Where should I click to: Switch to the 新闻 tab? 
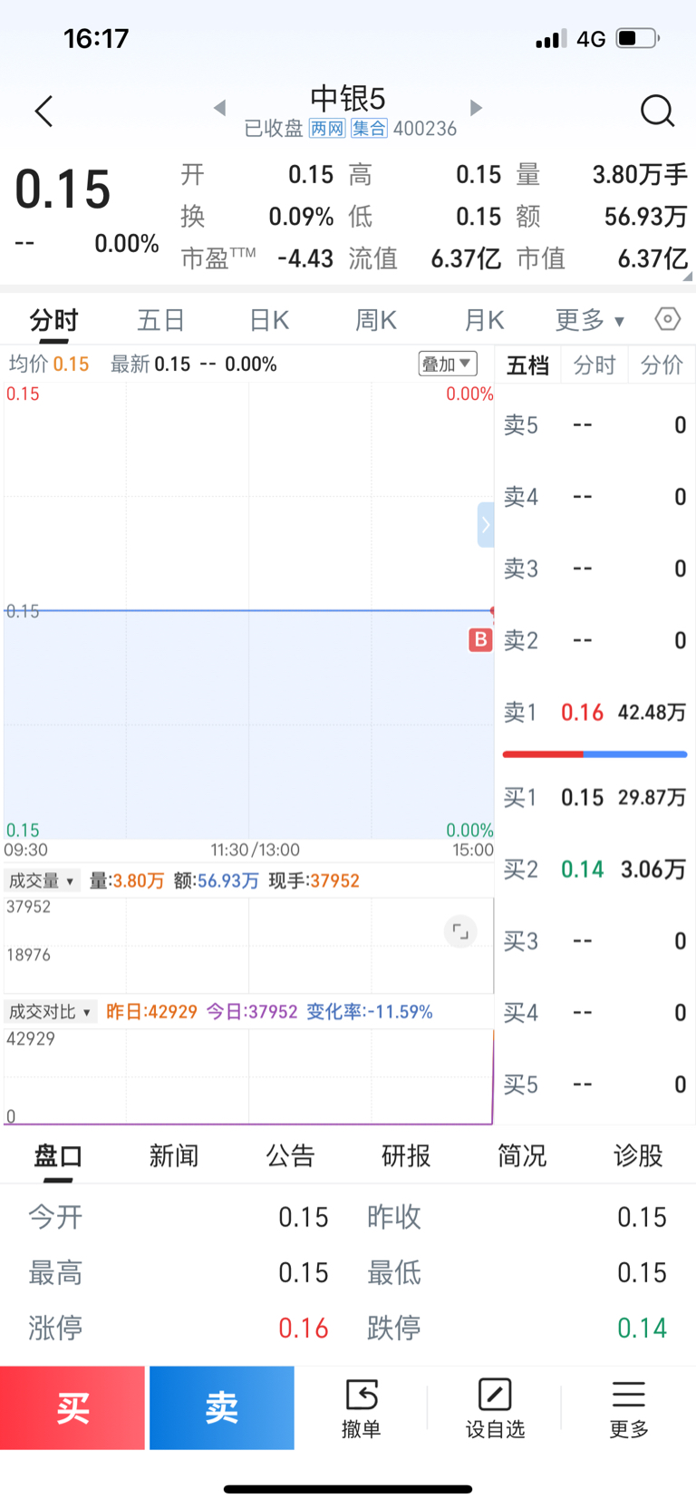pyautogui.click(x=174, y=1155)
